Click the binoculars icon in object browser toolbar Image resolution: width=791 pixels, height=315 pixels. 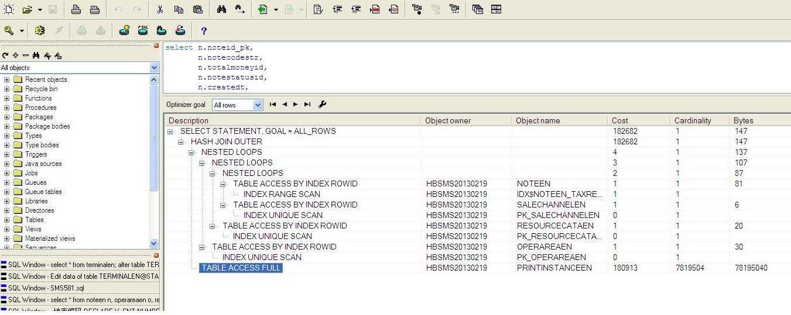pyautogui.click(x=36, y=56)
